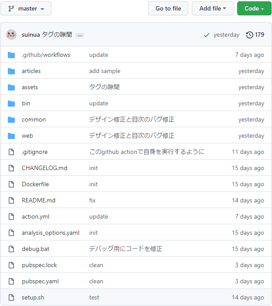This screenshot has height=306, width=272.
Task: Open the action.yml file
Action: [35, 217]
